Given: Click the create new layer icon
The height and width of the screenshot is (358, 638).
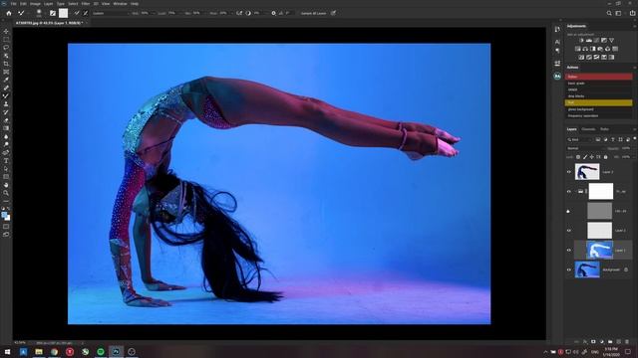Looking at the screenshot, I should [618, 342].
